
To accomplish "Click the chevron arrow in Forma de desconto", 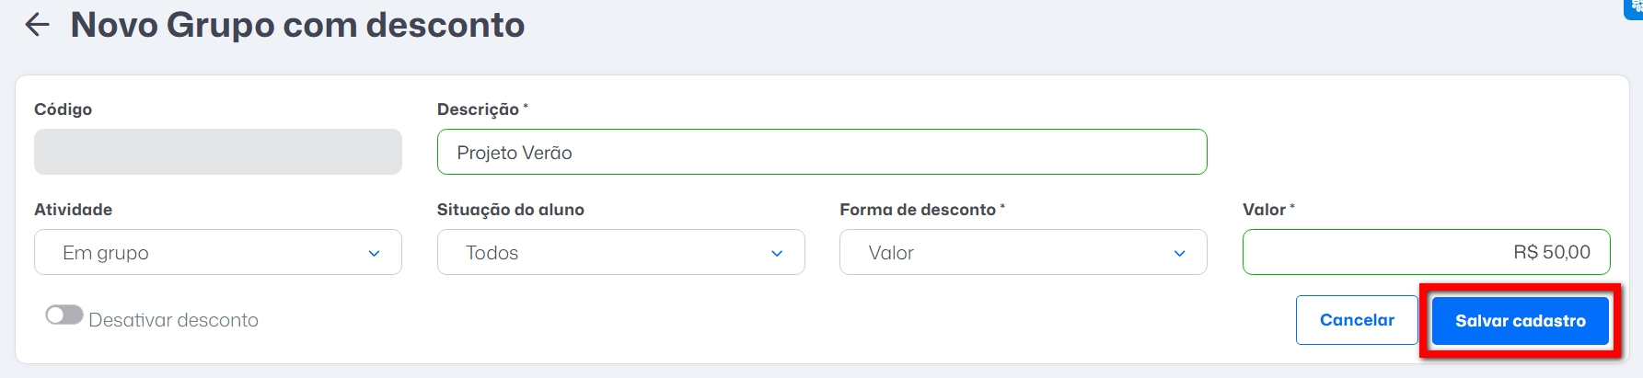I will [x=1179, y=254].
